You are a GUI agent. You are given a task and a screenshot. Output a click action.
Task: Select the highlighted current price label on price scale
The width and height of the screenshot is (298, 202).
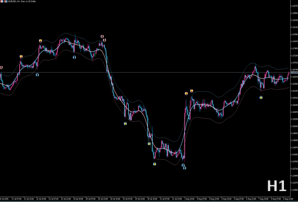pyautogui.click(x=294, y=72)
